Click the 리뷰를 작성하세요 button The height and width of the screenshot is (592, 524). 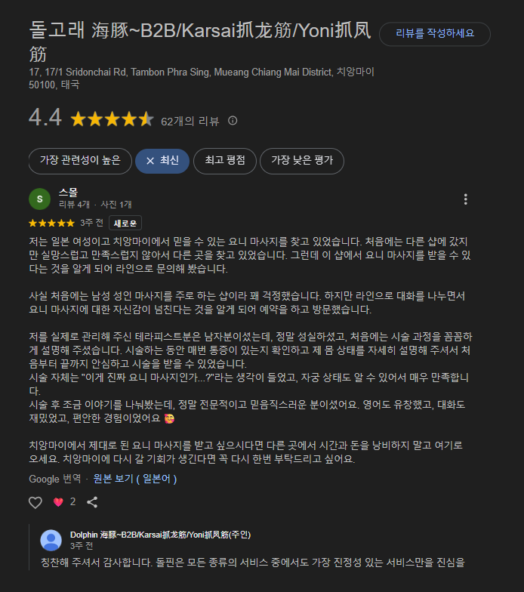pyautogui.click(x=435, y=34)
